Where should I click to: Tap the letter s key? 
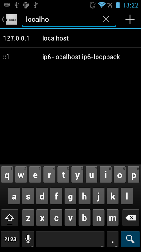28,196
